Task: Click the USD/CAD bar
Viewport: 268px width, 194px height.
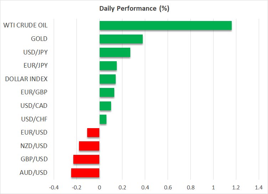Action: tap(105, 106)
